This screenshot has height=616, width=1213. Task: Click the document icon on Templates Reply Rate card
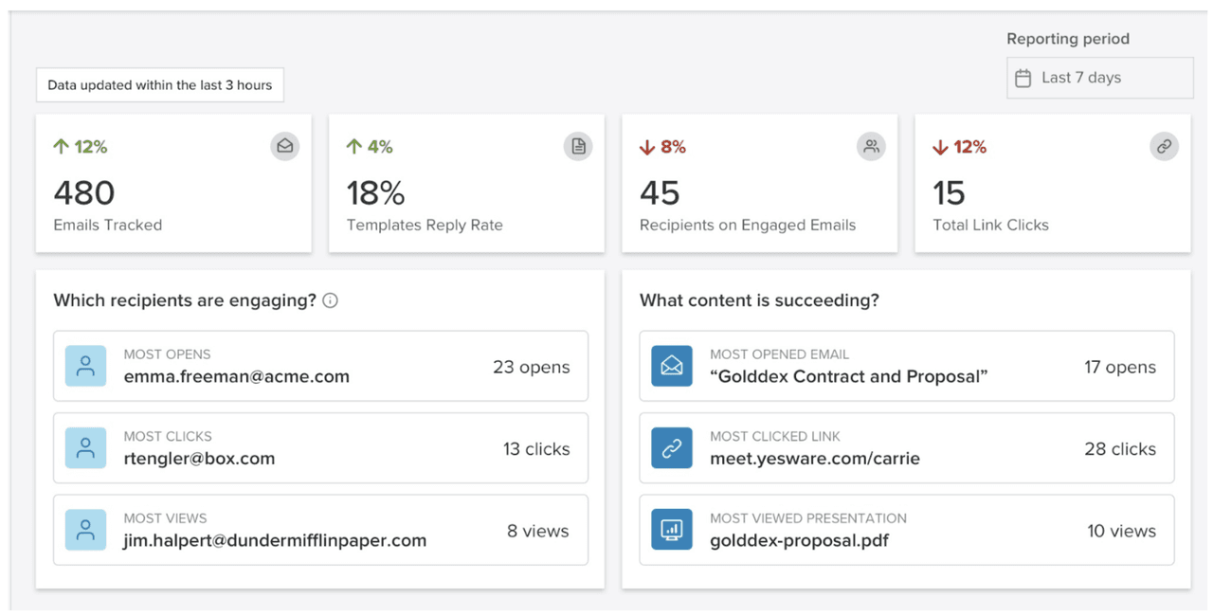[578, 146]
